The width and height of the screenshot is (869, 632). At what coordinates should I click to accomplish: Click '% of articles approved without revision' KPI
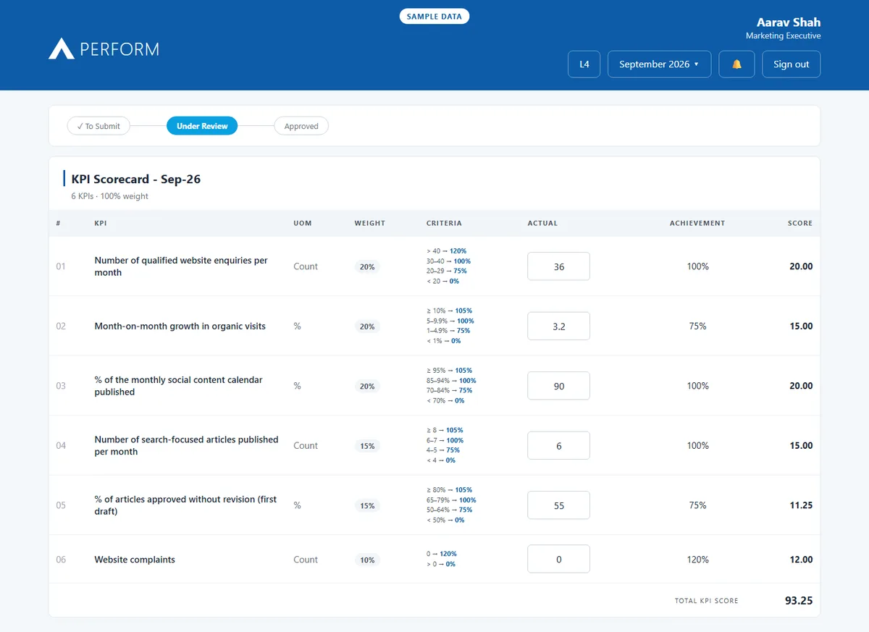185,505
